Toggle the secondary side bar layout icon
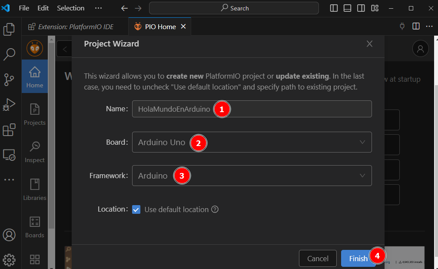The width and height of the screenshot is (438, 269). pyautogui.click(x=361, y=8)
